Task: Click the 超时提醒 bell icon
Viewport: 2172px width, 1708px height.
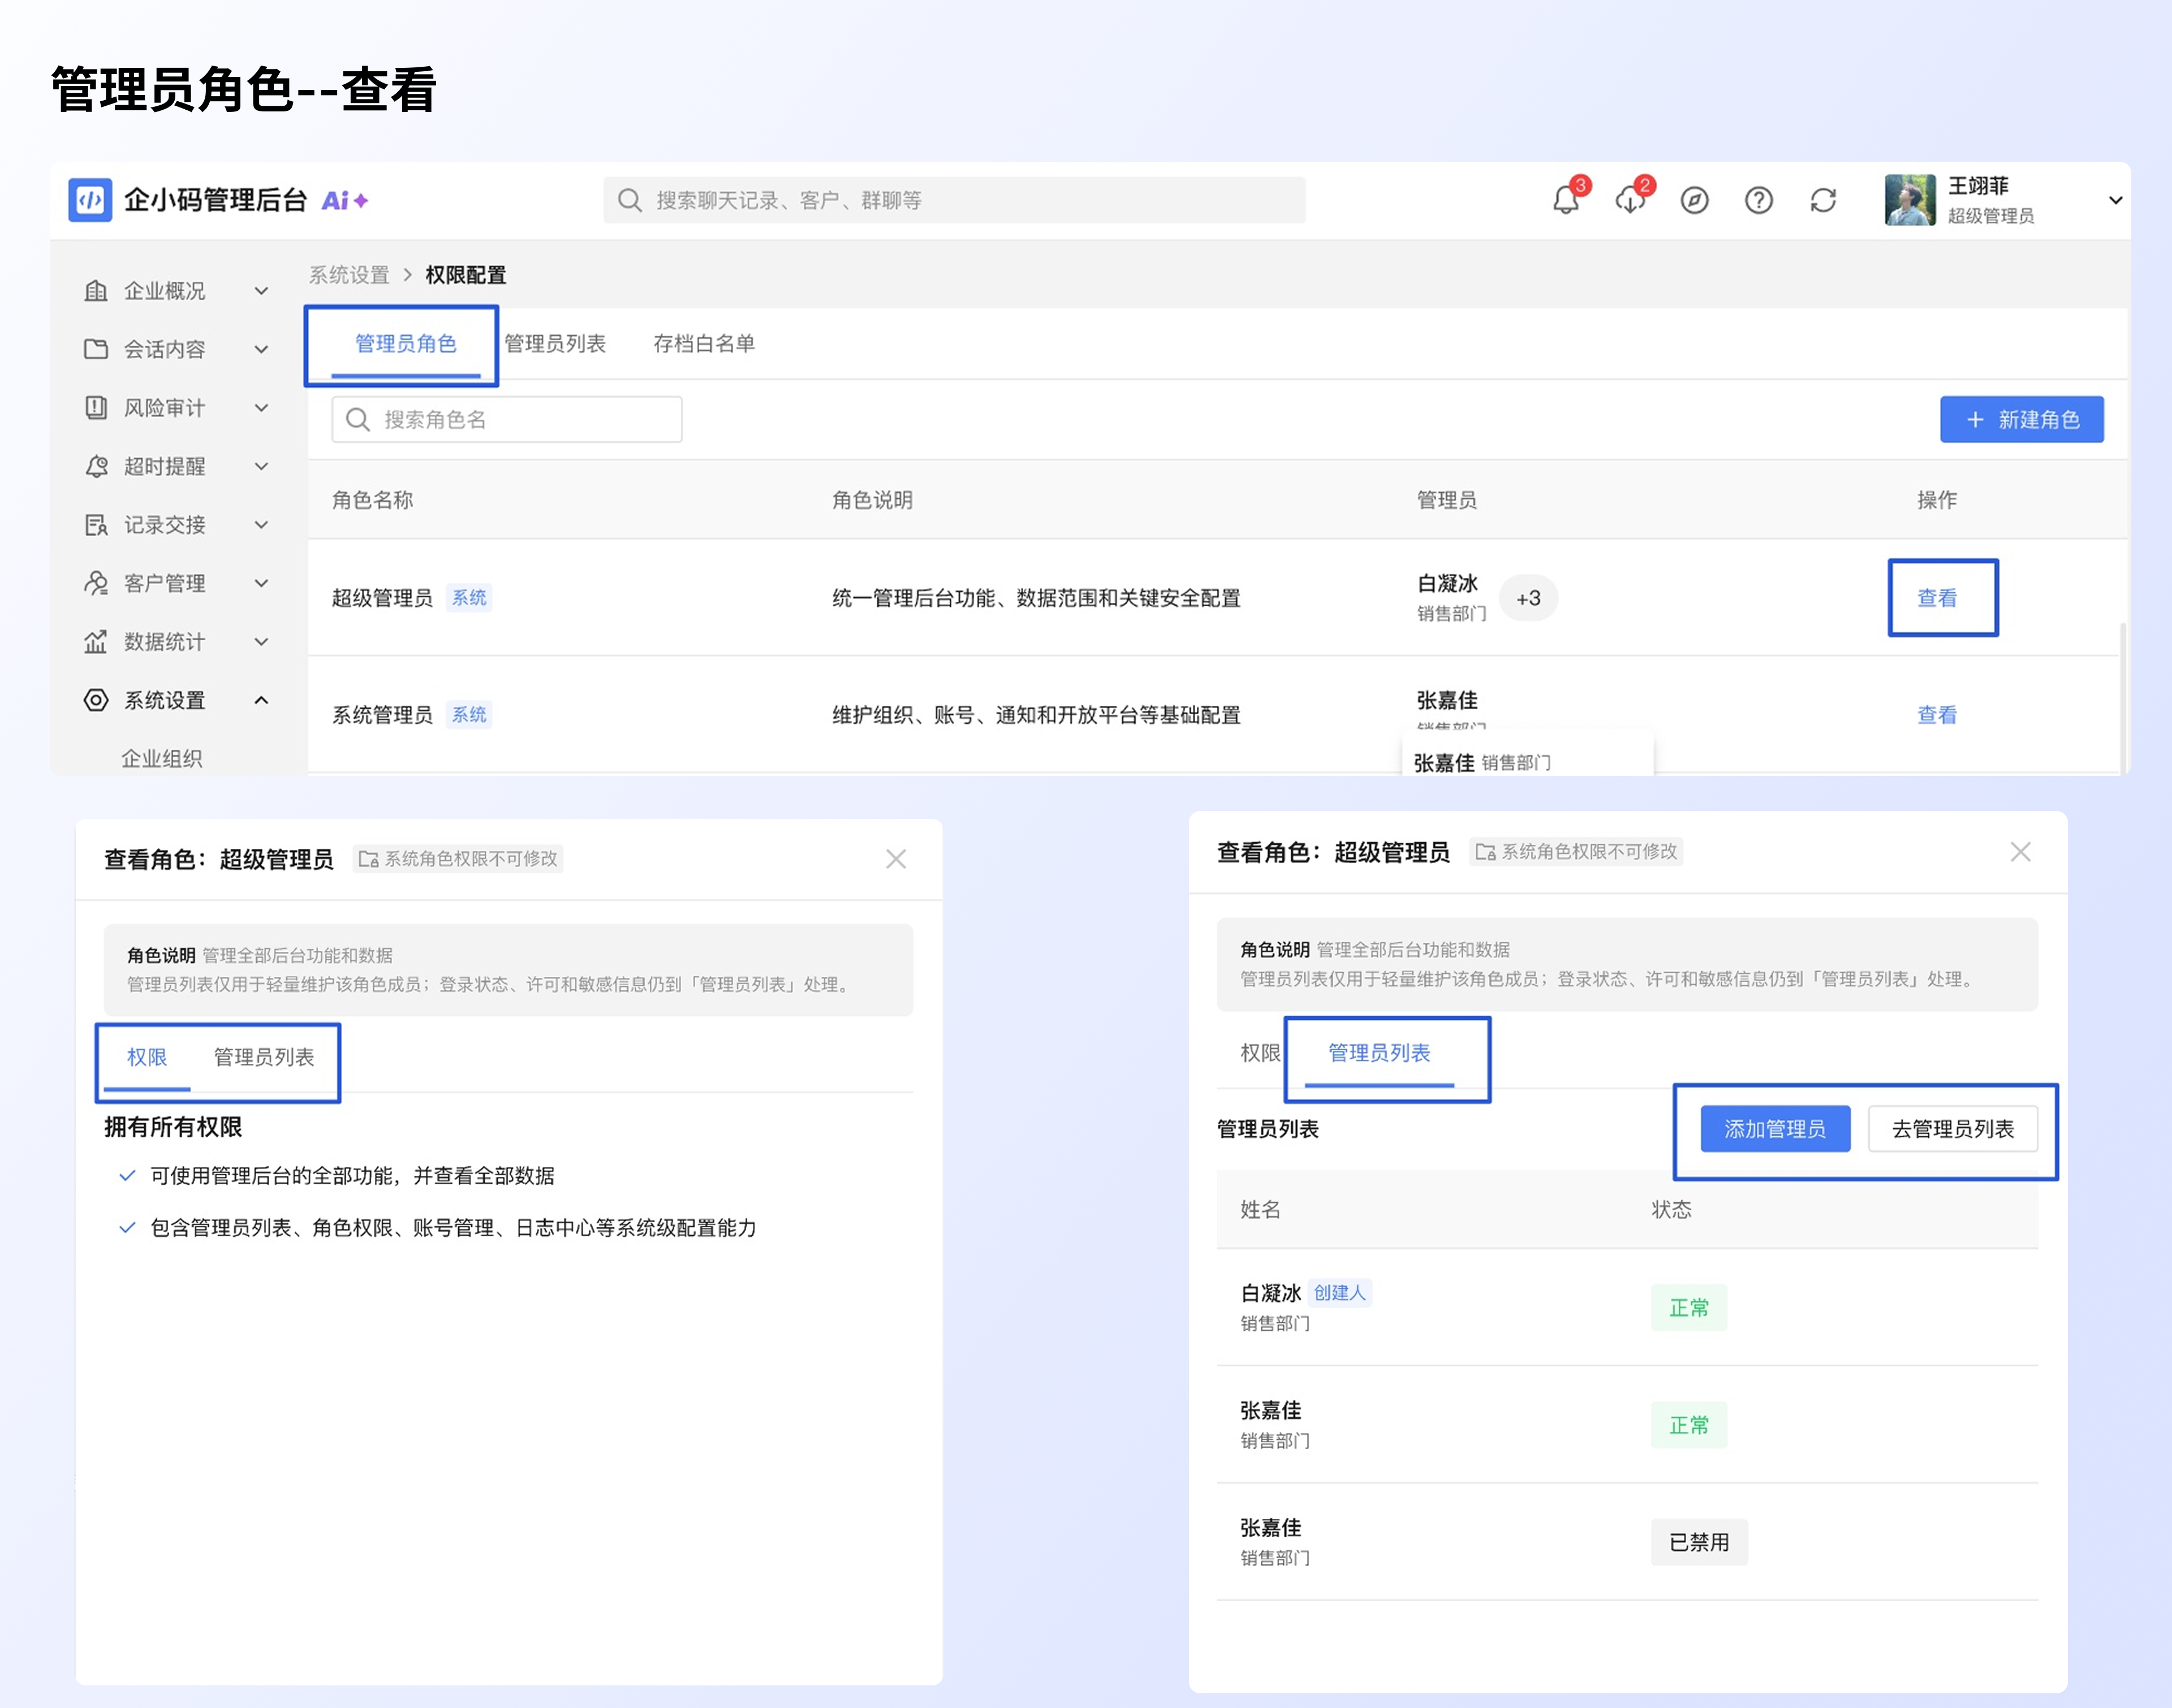Action: (96, 466)
